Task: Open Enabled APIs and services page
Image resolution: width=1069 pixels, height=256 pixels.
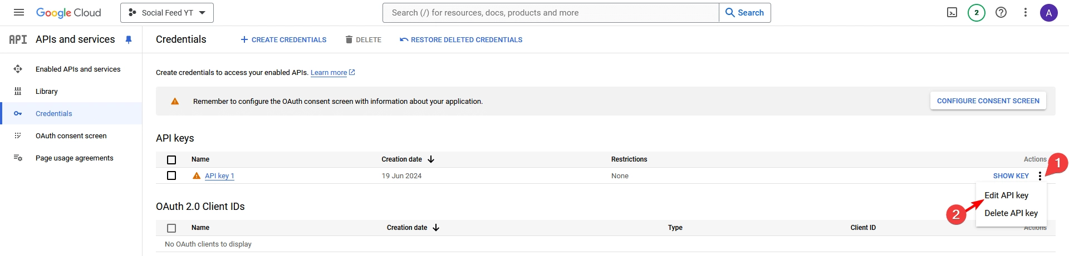Action: tap(78, 69)
